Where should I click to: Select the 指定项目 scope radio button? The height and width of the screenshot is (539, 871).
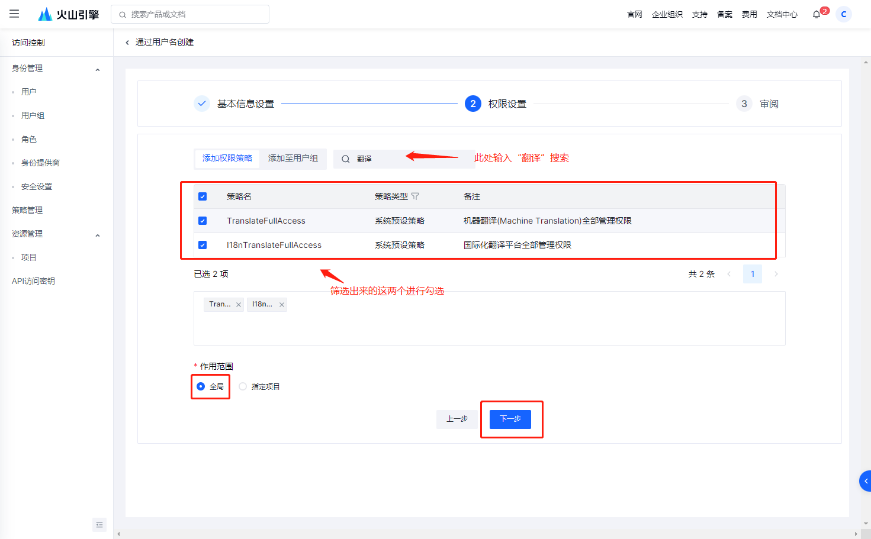click(x=243, y=386)
